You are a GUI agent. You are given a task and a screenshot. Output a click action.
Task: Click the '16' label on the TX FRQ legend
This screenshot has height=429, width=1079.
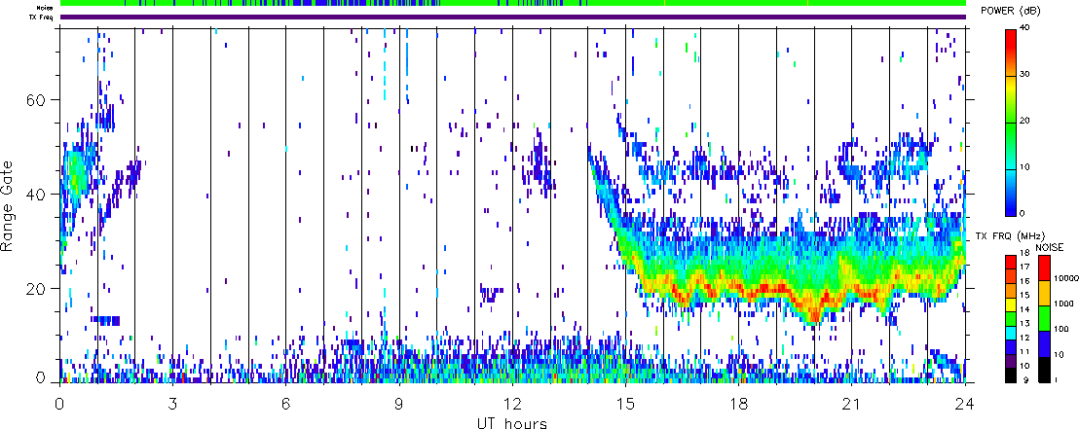1025,281
